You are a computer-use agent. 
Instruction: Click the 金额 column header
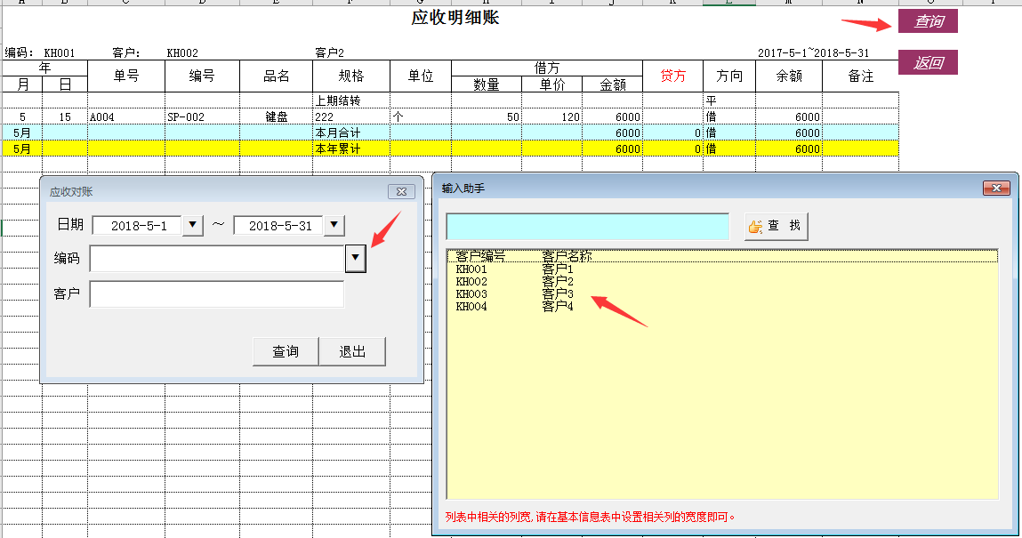coord(612,84)
